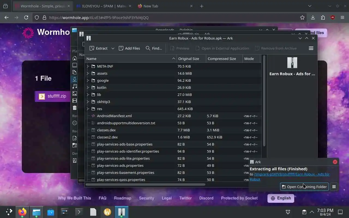Click the Extract button in Ark toolbar
Screen dimensions: 349x218
click(98, 48)
